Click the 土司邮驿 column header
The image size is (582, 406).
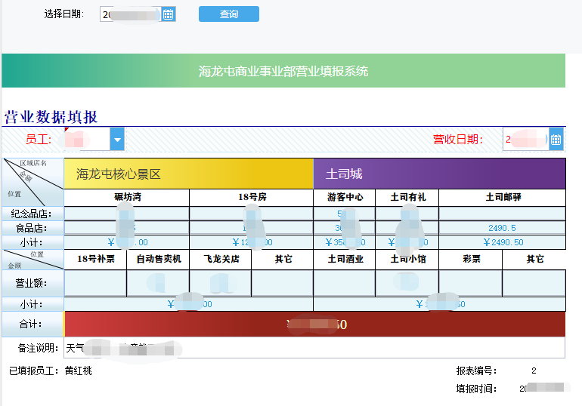point(503,197)
